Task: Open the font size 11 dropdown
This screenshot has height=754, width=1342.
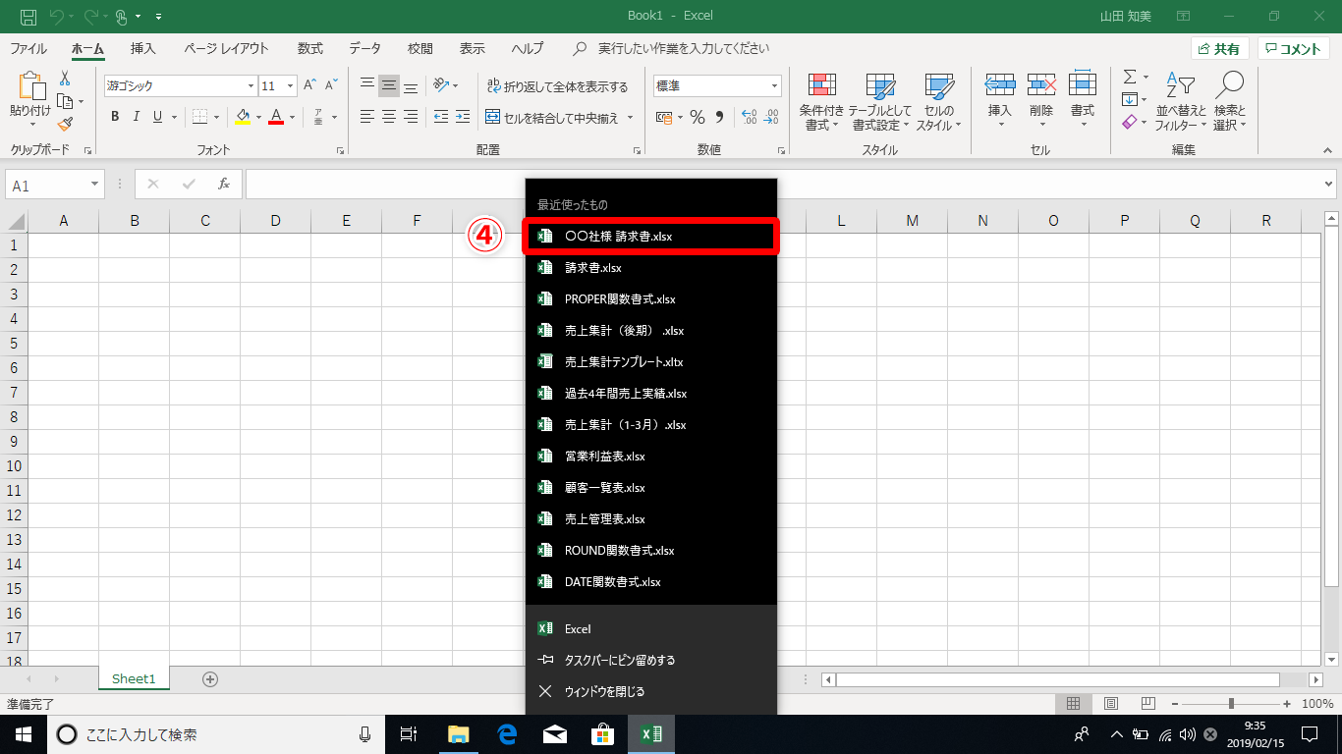Action: coord(290,85)
